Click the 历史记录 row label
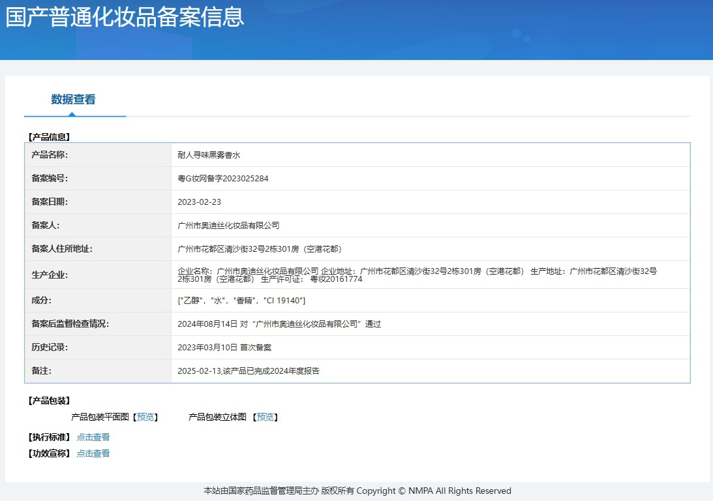Viewport: 713px width, 501px height. point(50,347)
